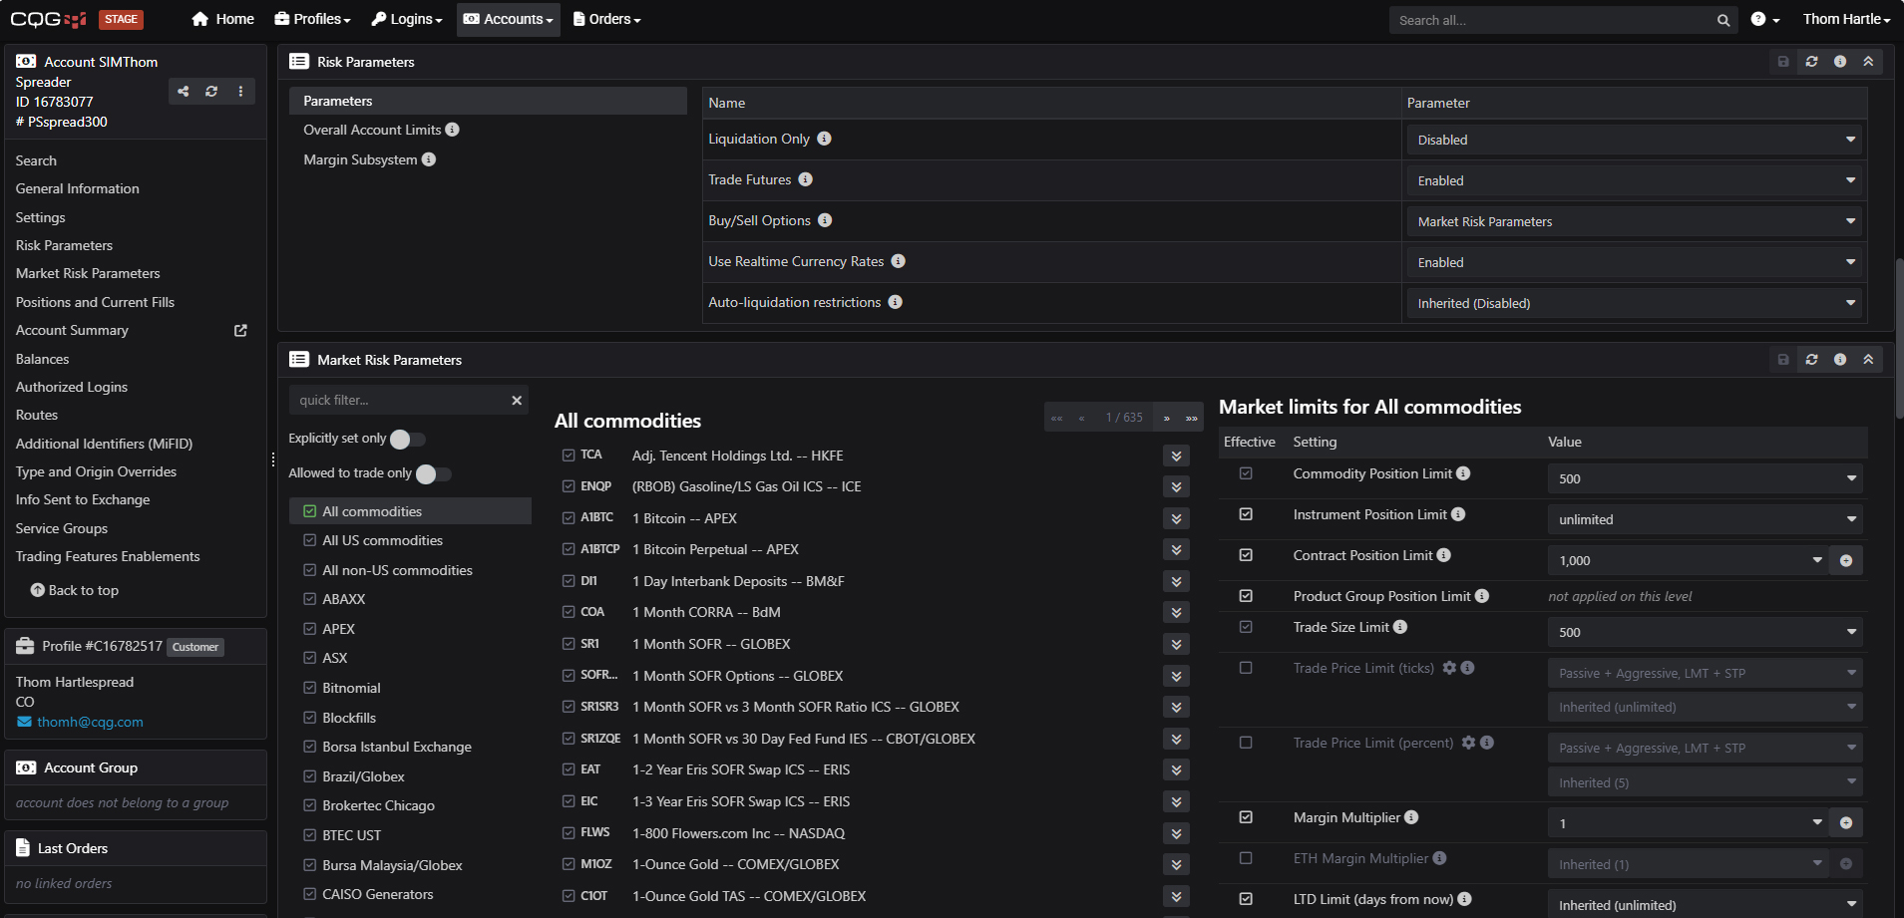
Task: Click the search magnifier icon in top bar
Action: [x=1722, y=20]
